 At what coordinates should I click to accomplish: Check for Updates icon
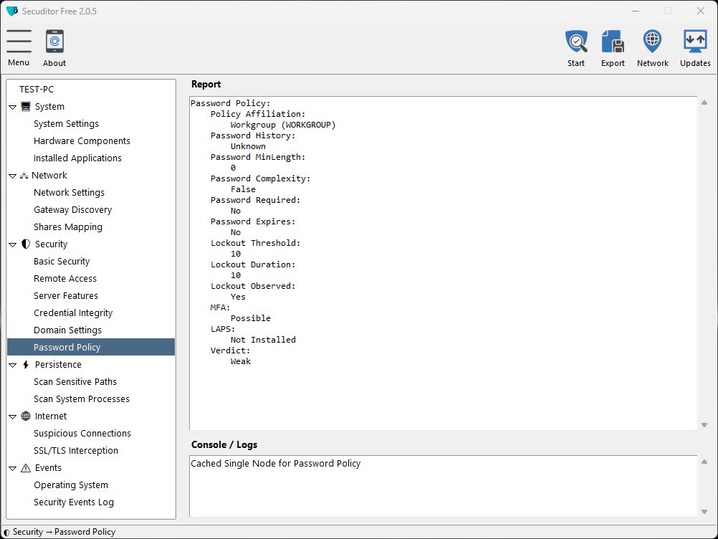[694, 42]
